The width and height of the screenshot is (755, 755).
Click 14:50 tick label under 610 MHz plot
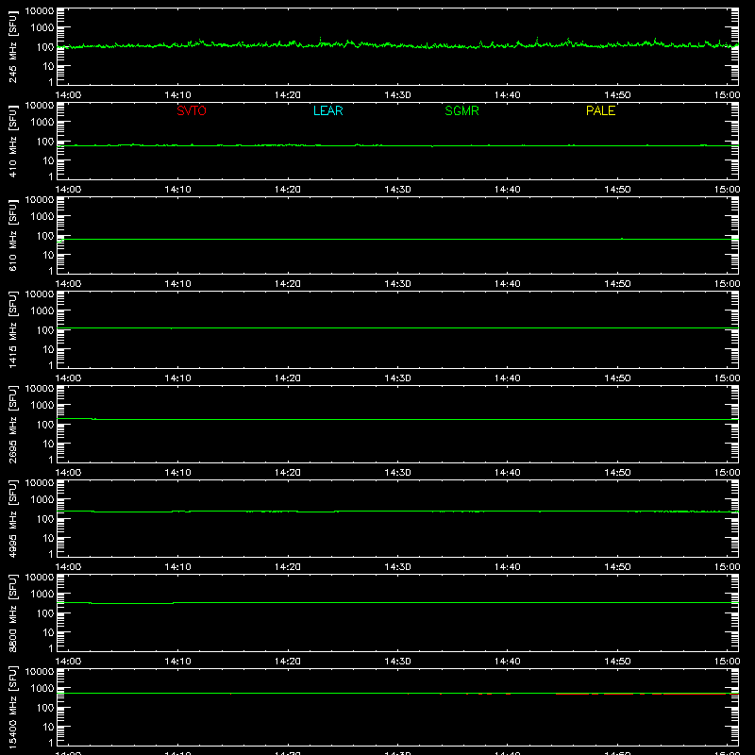coord(617,284)
